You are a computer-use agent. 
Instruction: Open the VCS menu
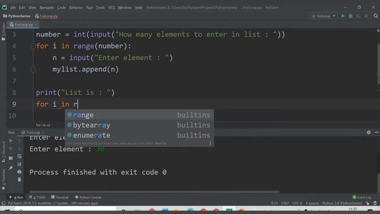point(112,8)
